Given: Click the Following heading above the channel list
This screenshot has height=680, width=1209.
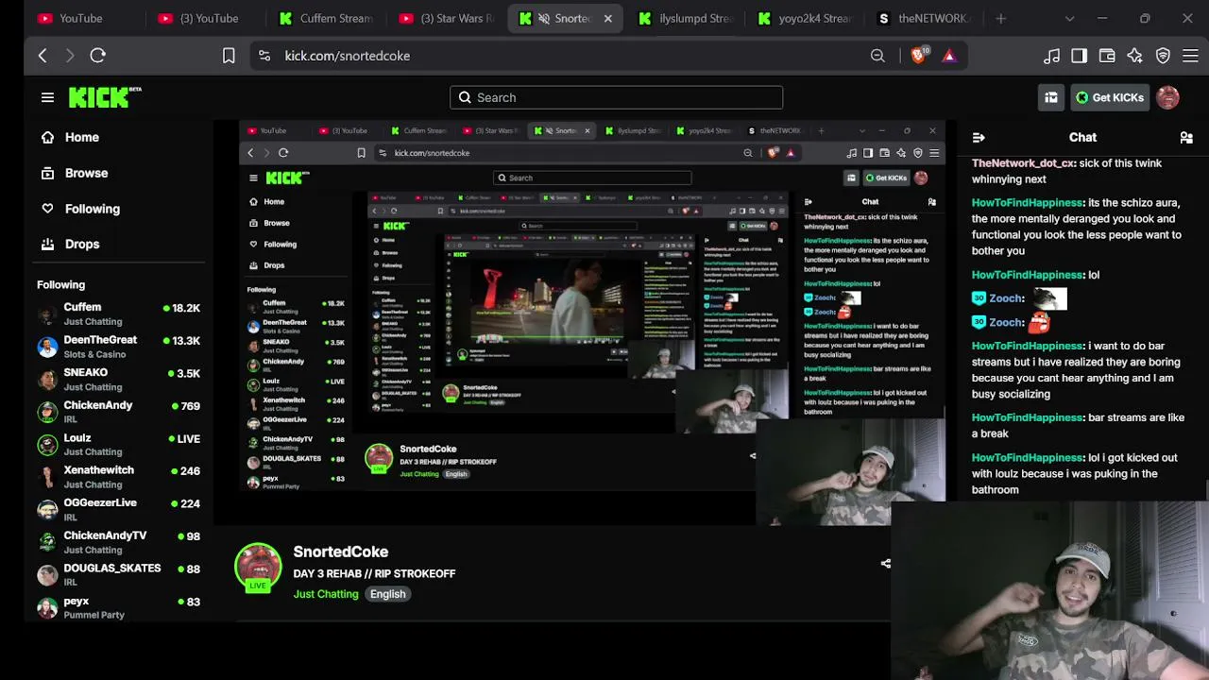Looking at the screenshot, I should (60, 284).
